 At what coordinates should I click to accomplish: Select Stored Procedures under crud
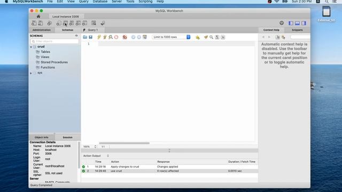point(54,62)
